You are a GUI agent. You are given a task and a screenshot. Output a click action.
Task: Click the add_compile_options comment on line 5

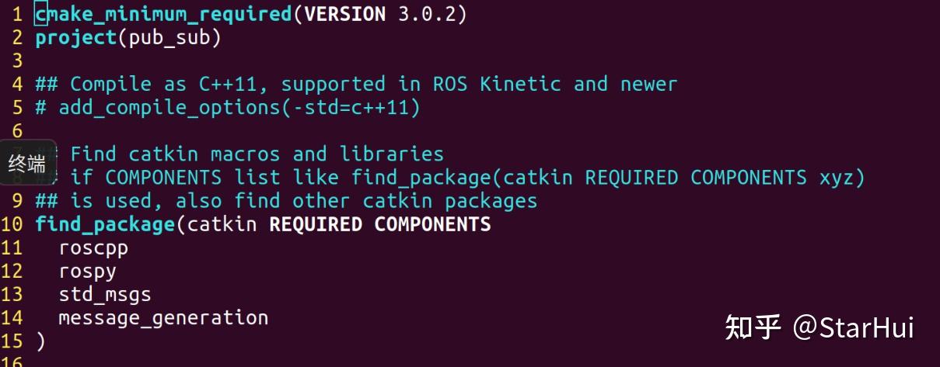(233, 107)
